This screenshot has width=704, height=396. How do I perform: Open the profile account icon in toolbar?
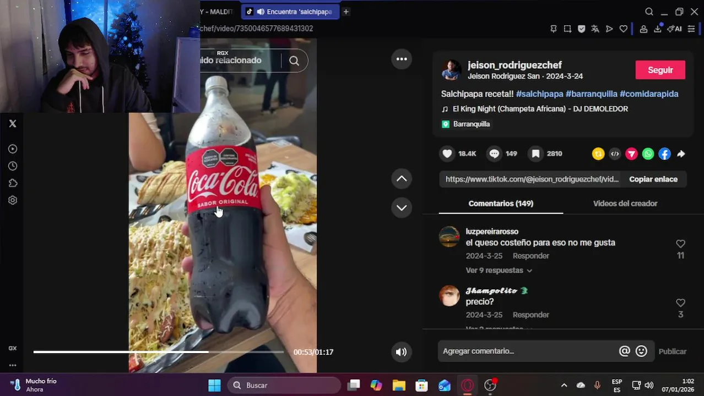coord(643,29)
